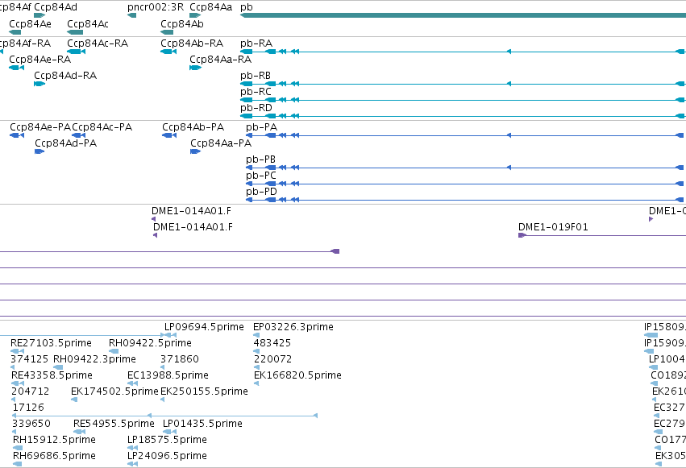Select the EP03226.3prime EST label
The width and height of the screenshot is (686, 468).
pyautogui.click(x=293, y=327)
